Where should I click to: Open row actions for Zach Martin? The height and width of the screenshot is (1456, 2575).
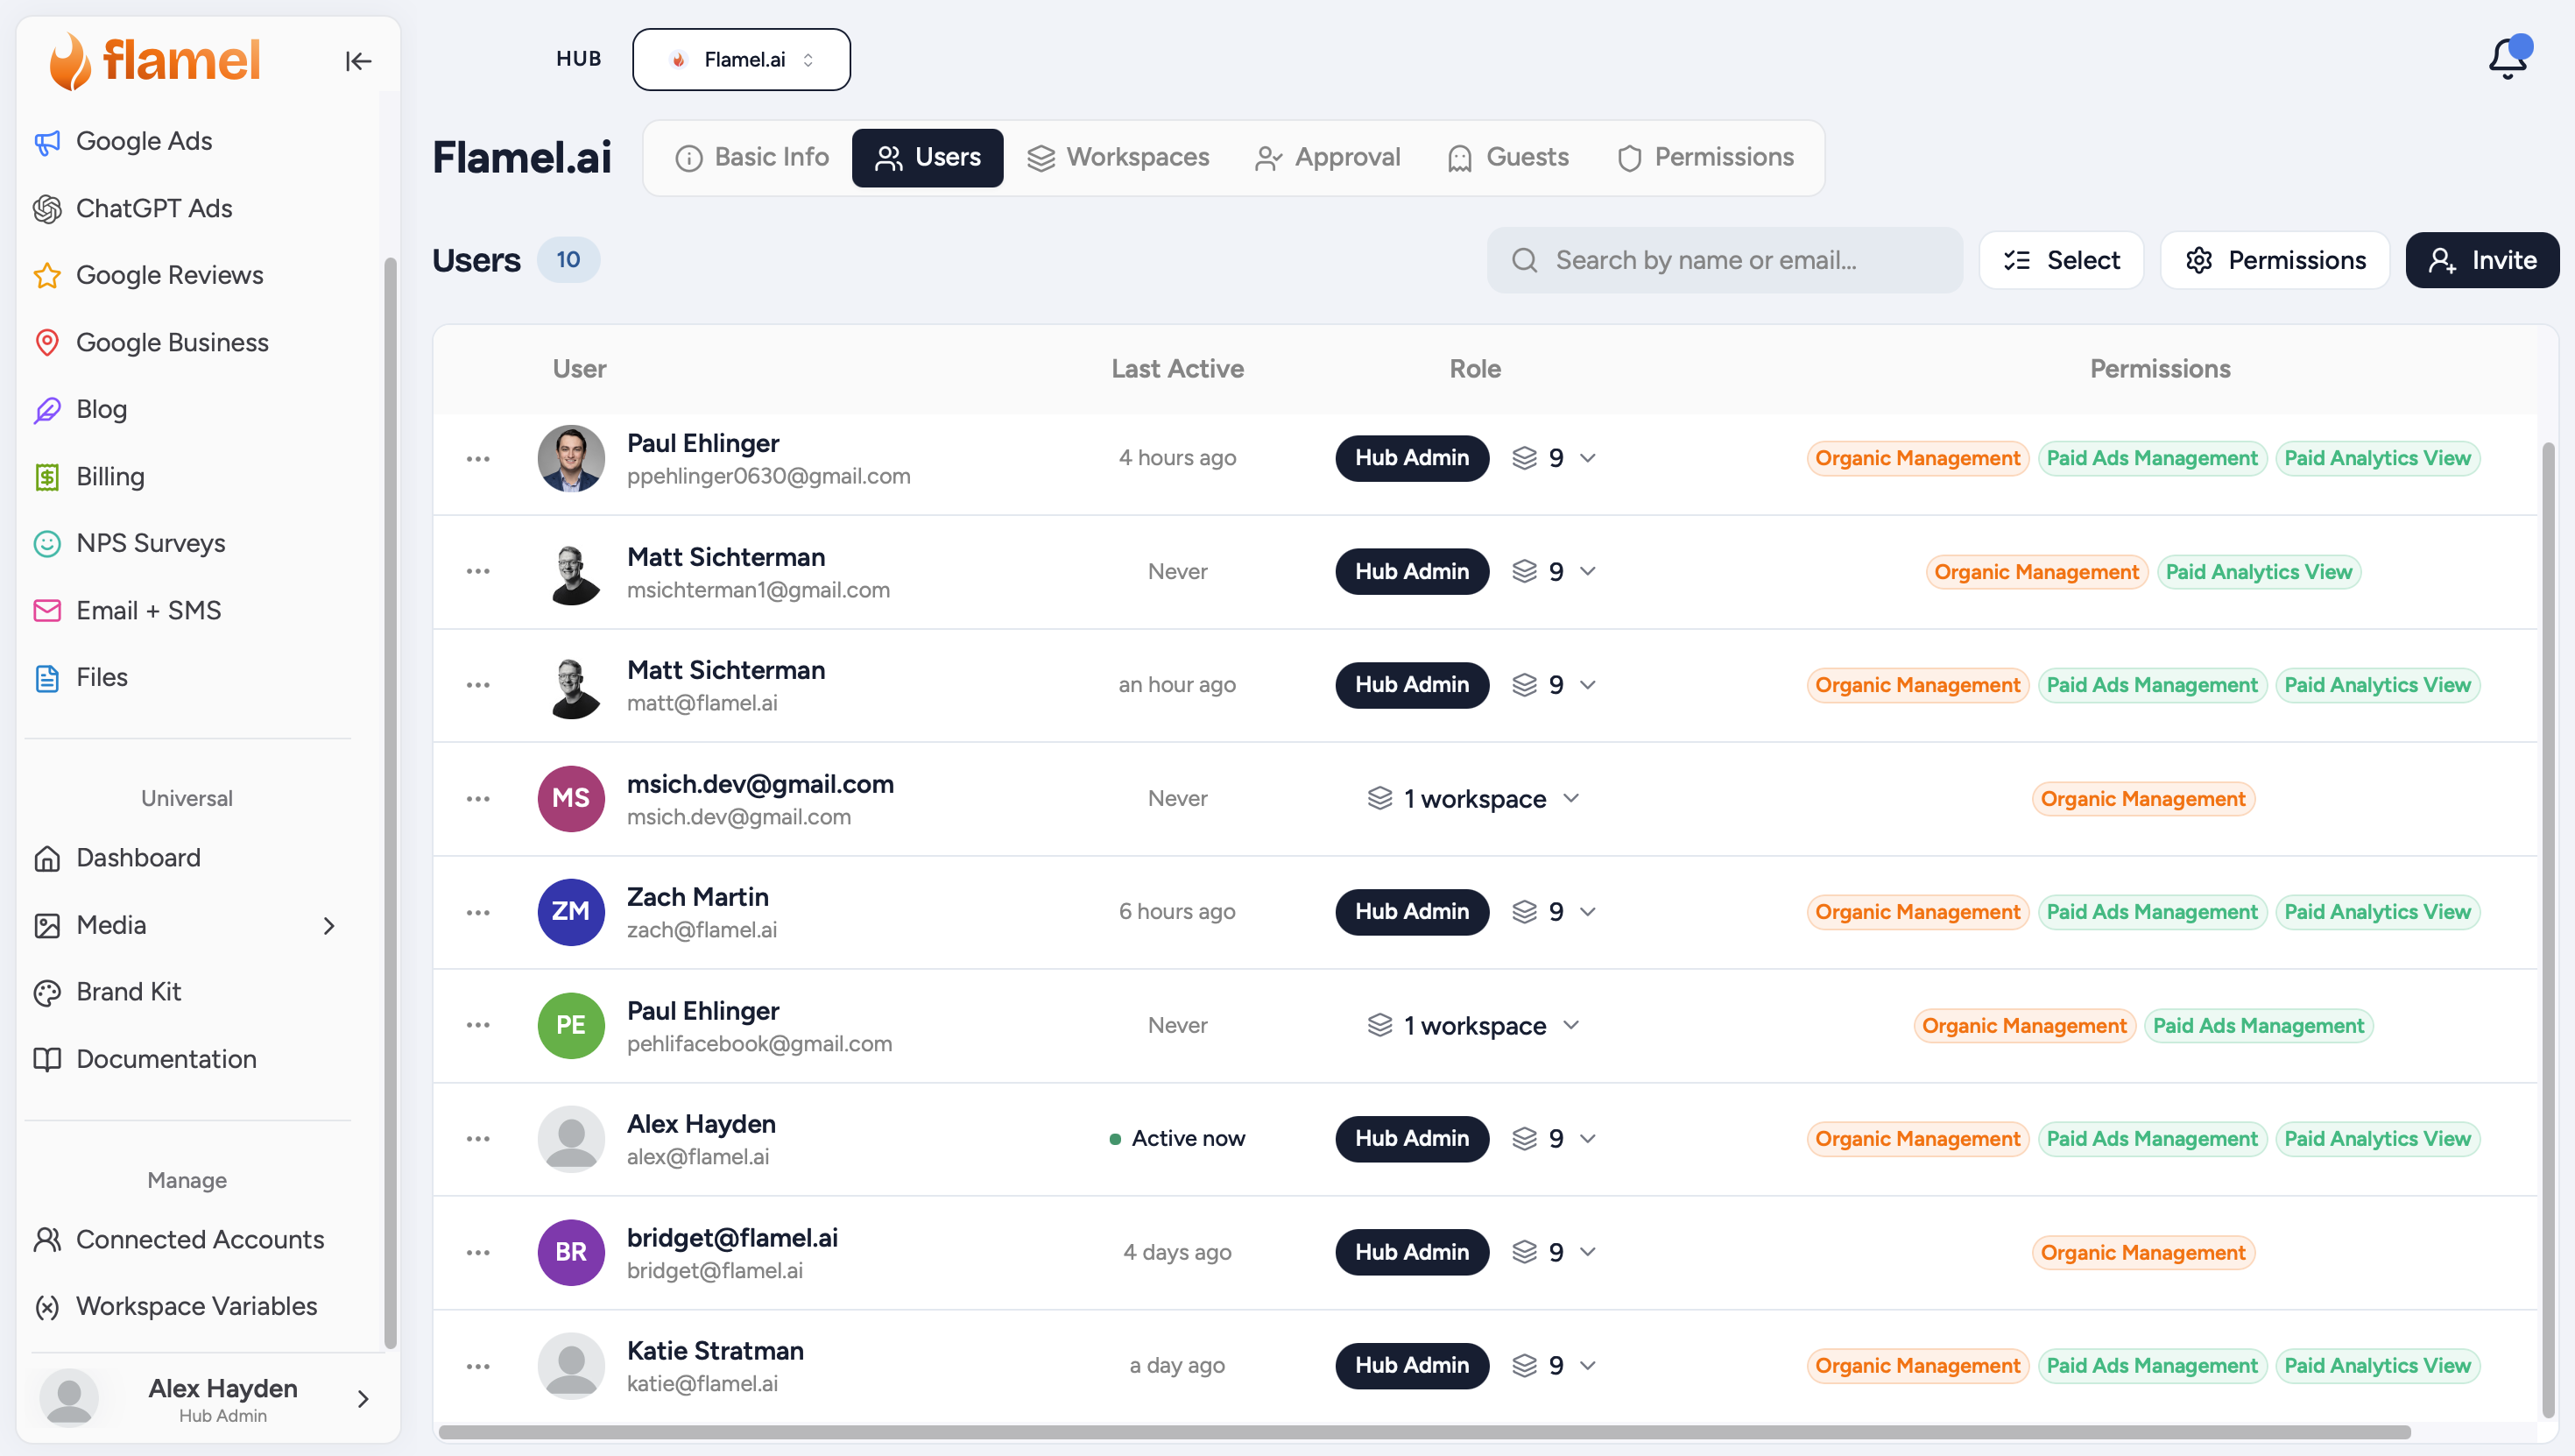[x=478, y=912]
